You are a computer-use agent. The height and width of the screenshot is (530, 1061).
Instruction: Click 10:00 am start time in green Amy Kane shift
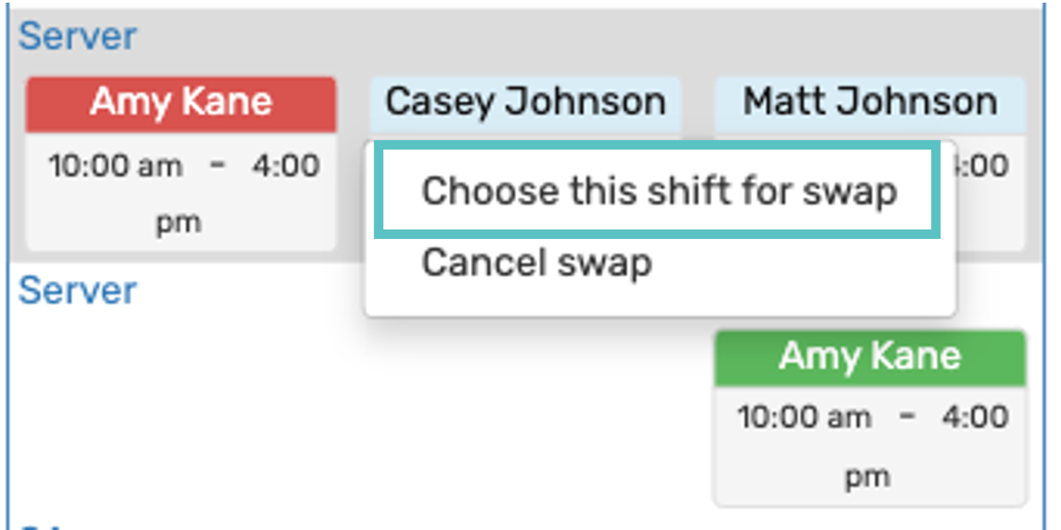point(804,417)
